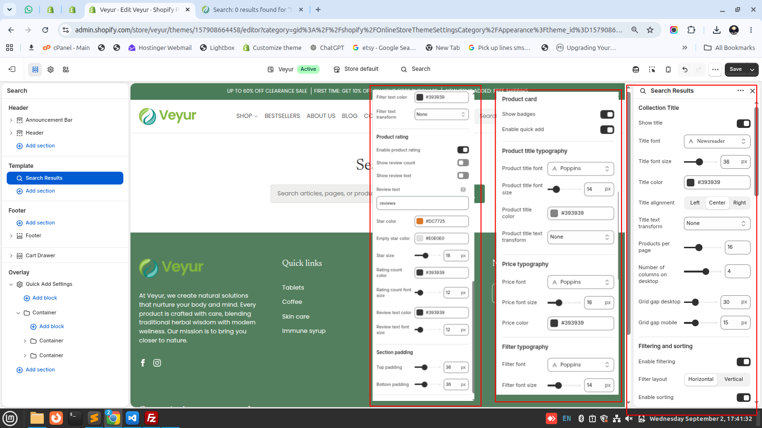Image resolution: width=762 pixels, height=428 pixels.
Task: Toggle Show review count switch
Action: (463, 163)
